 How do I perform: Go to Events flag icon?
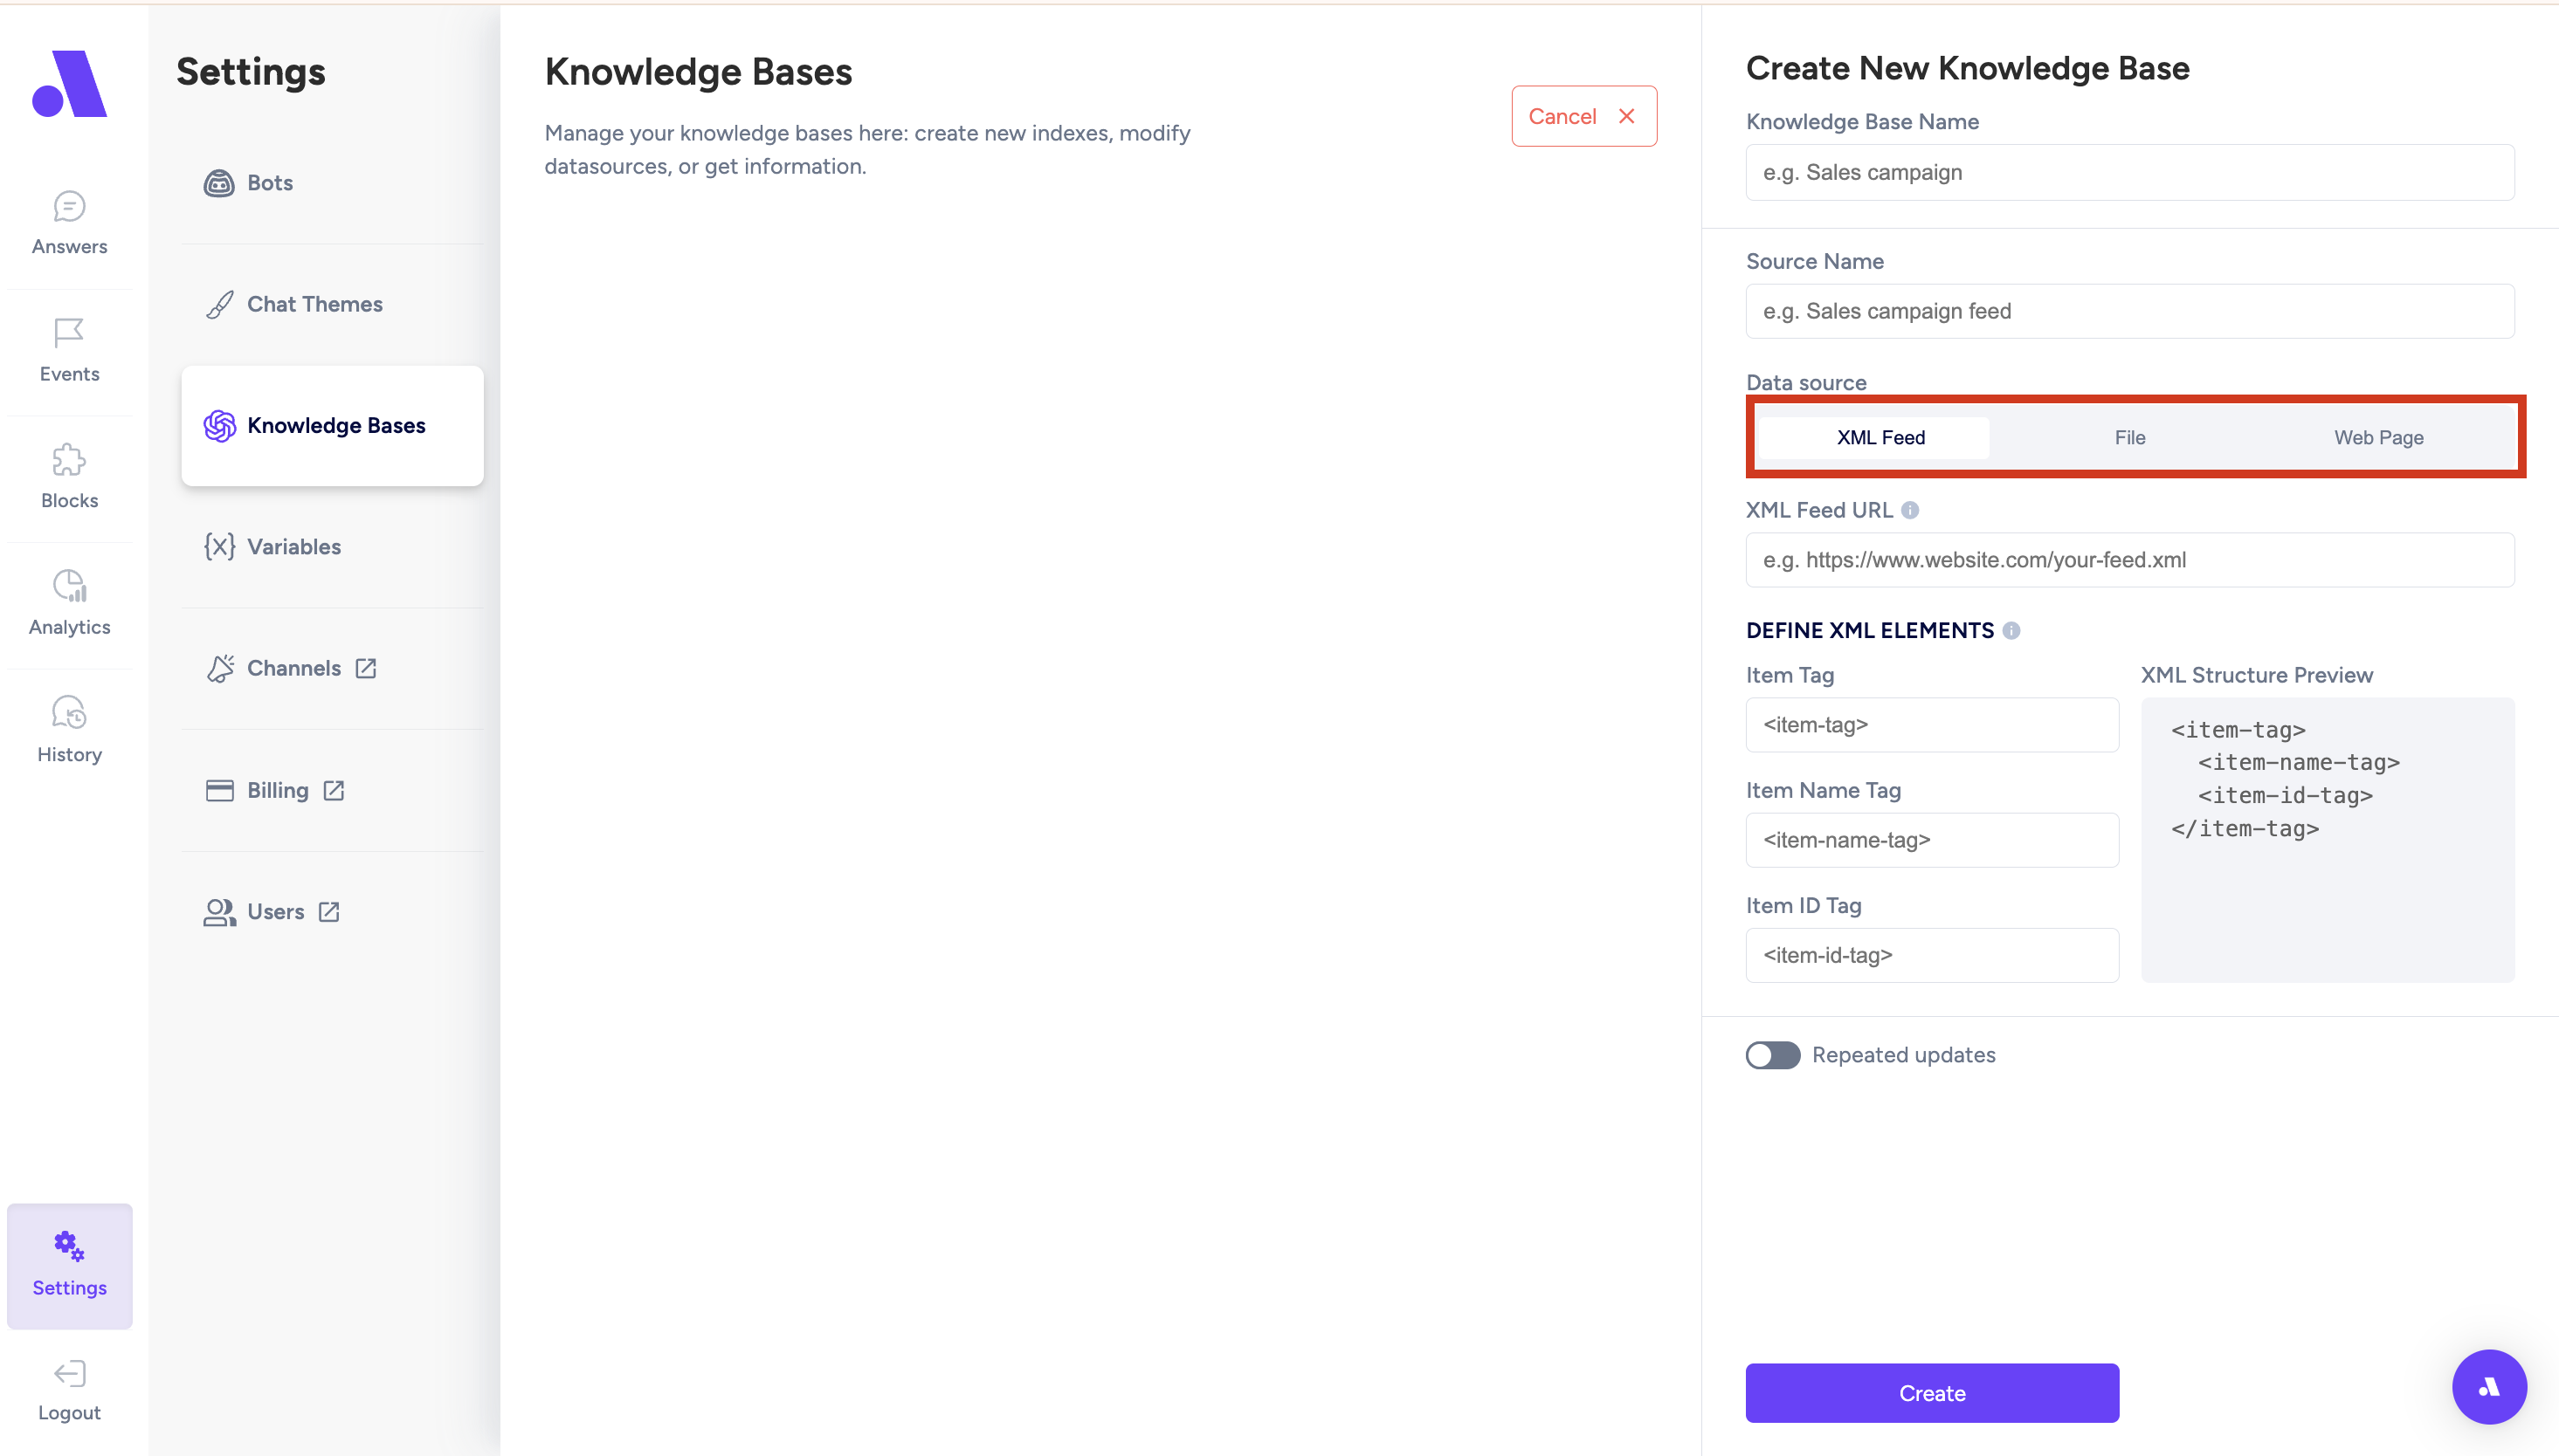pos(69,333)
